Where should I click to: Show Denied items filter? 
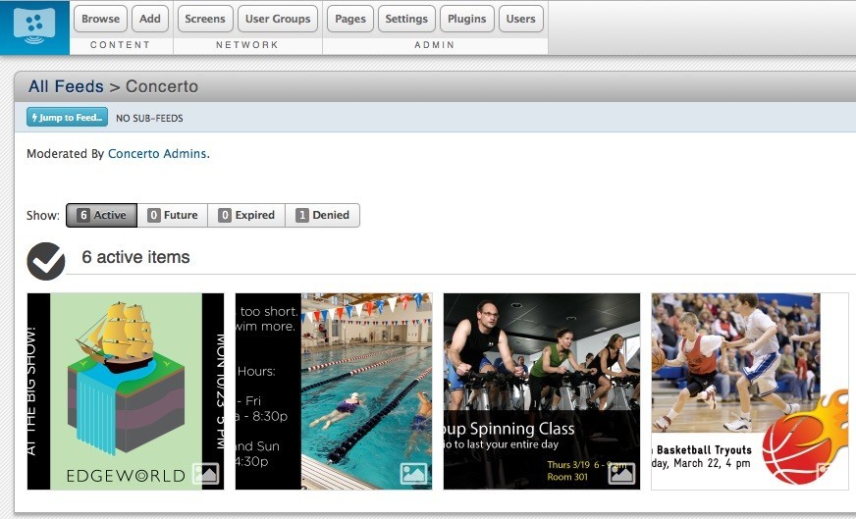(x=322, y=215)
